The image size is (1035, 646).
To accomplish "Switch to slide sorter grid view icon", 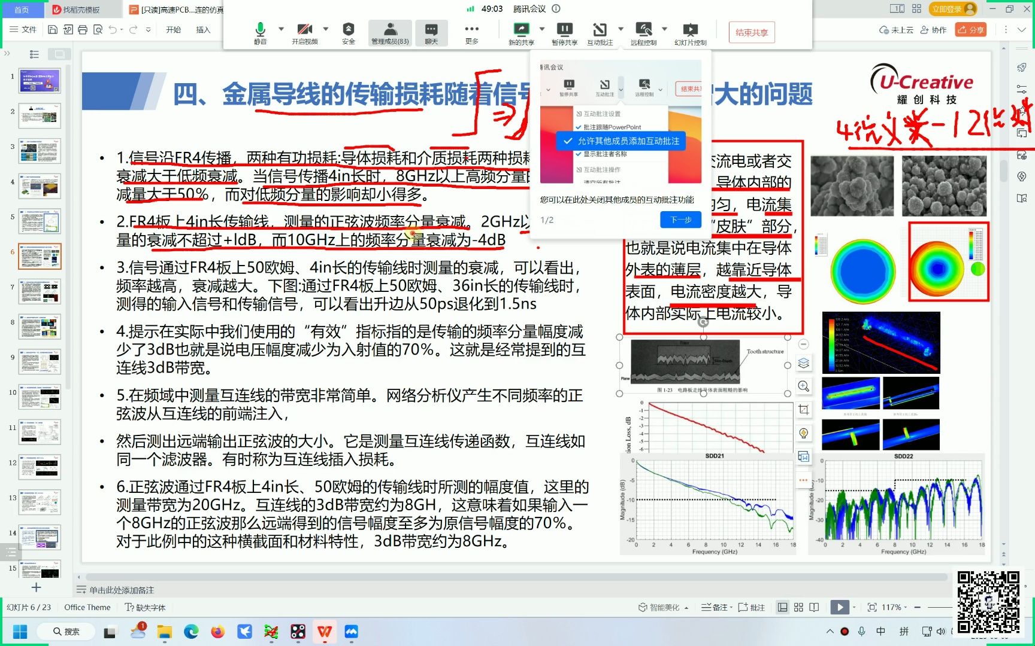I will [x=798, y=607].
